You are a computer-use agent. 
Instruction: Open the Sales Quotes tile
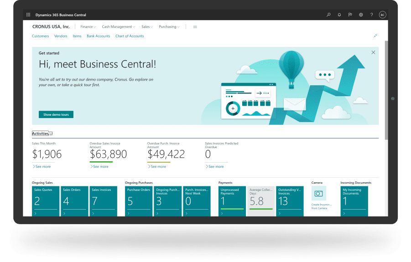pyautogui.click(x=46, y=201)
